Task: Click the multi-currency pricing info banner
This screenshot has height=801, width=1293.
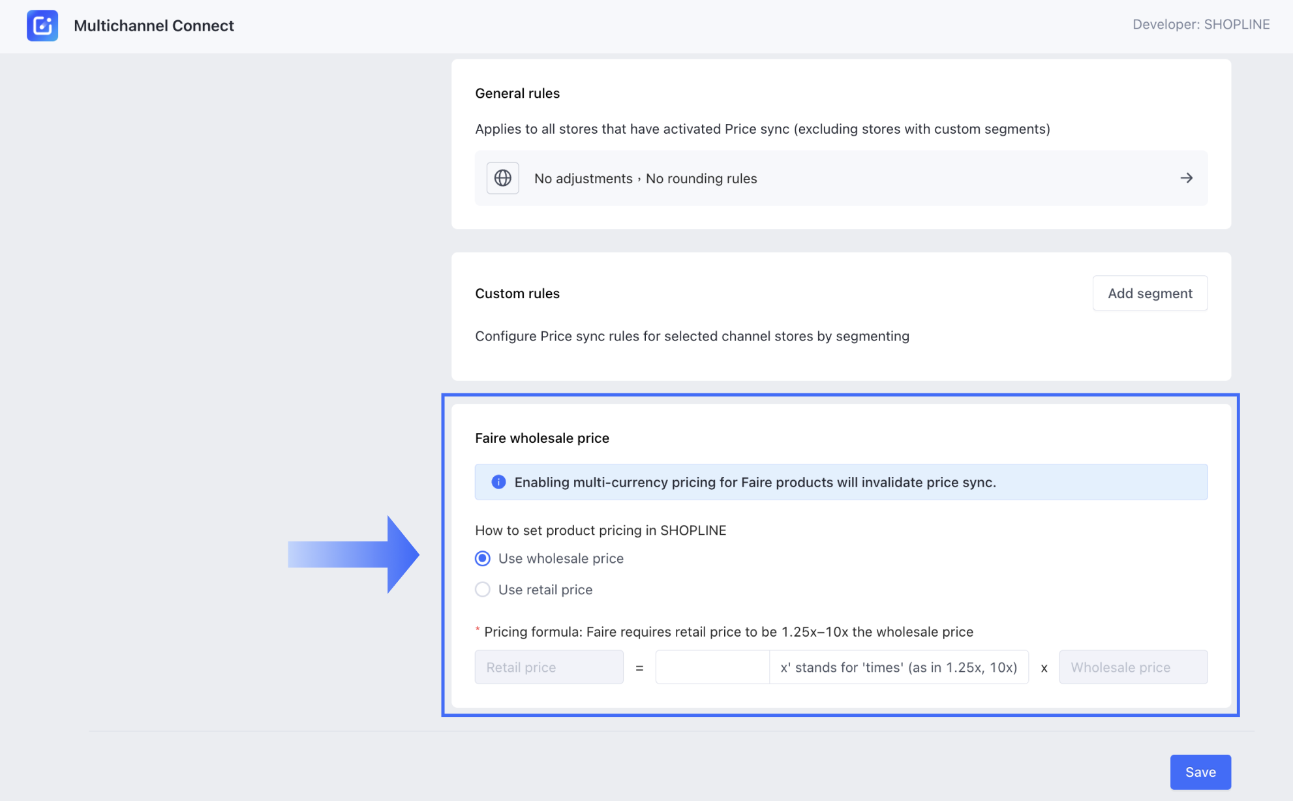Action: 840,482
